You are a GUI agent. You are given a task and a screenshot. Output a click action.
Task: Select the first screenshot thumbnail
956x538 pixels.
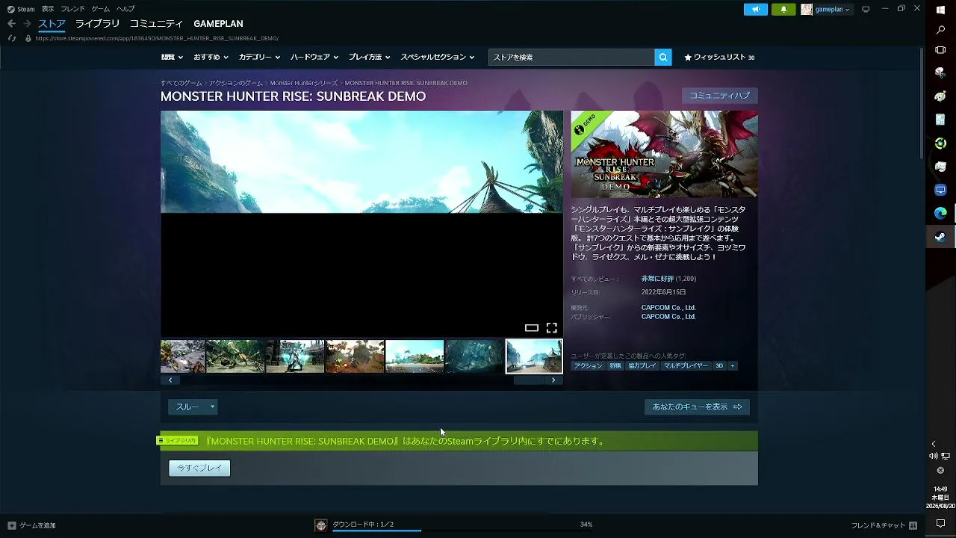click(x=182, y=356)
